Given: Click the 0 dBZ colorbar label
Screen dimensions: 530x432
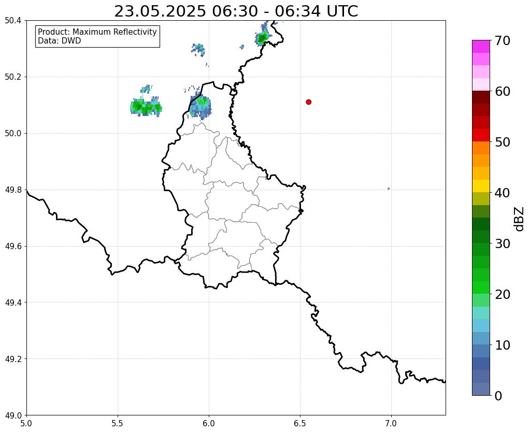Looking at the screenshot, I should [x=498, y=396].
